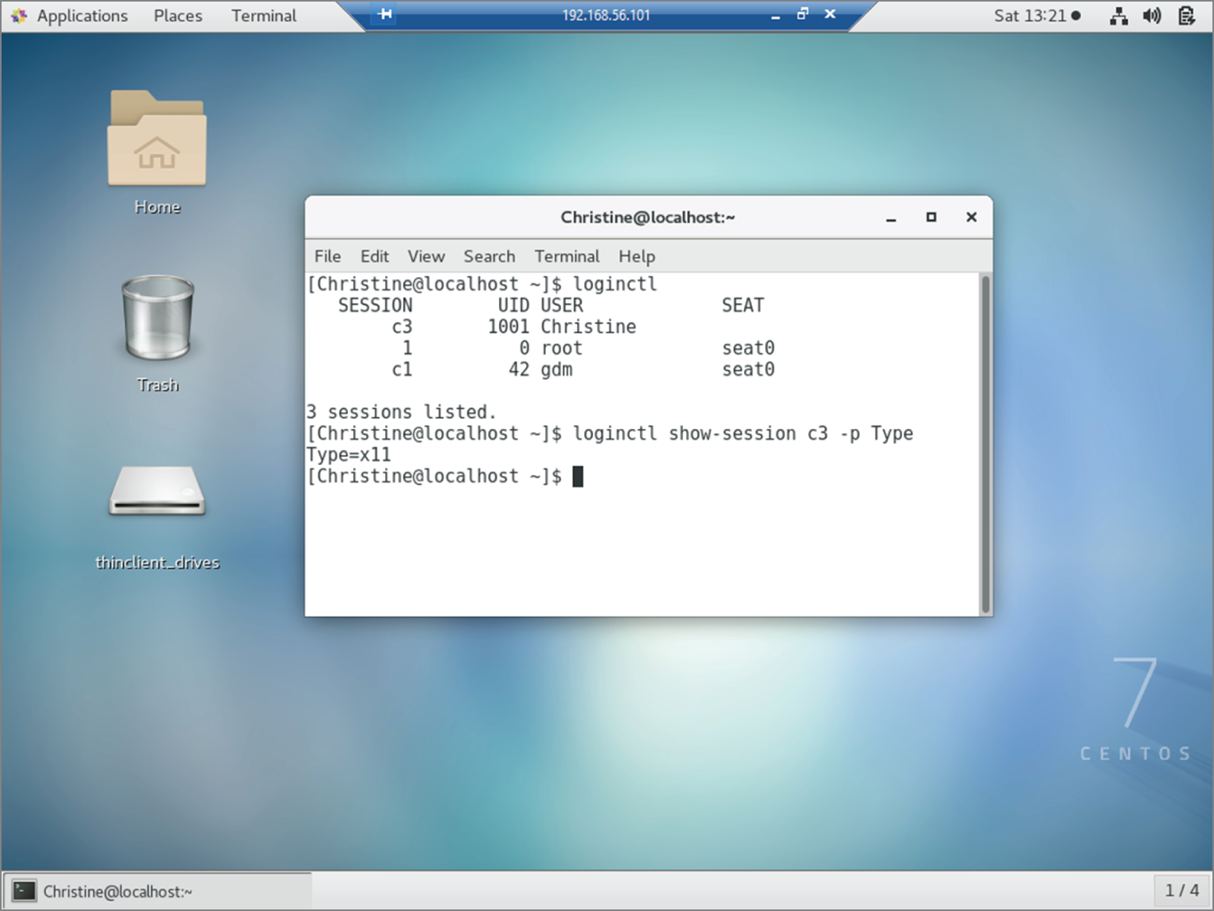This screenshot has width=1214, height=911.
Task: Open the 1 / 4 workspace switcher
Action: pos(1181,891)
